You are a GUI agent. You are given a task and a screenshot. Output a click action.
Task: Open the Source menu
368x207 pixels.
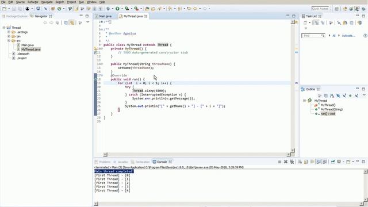click(20, 2)
